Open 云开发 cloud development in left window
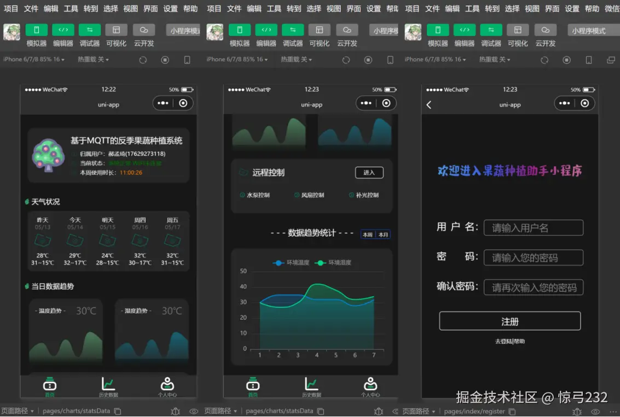The width and height of the screenshot is (620, 417). pyautogui.click(x=143, y=30)
